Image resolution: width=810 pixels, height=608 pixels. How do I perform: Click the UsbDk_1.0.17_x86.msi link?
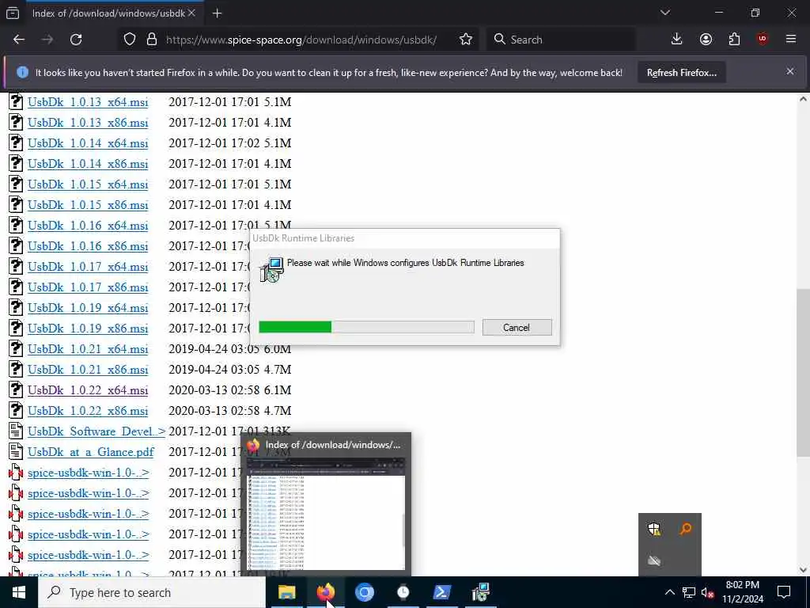pos(88,287)
